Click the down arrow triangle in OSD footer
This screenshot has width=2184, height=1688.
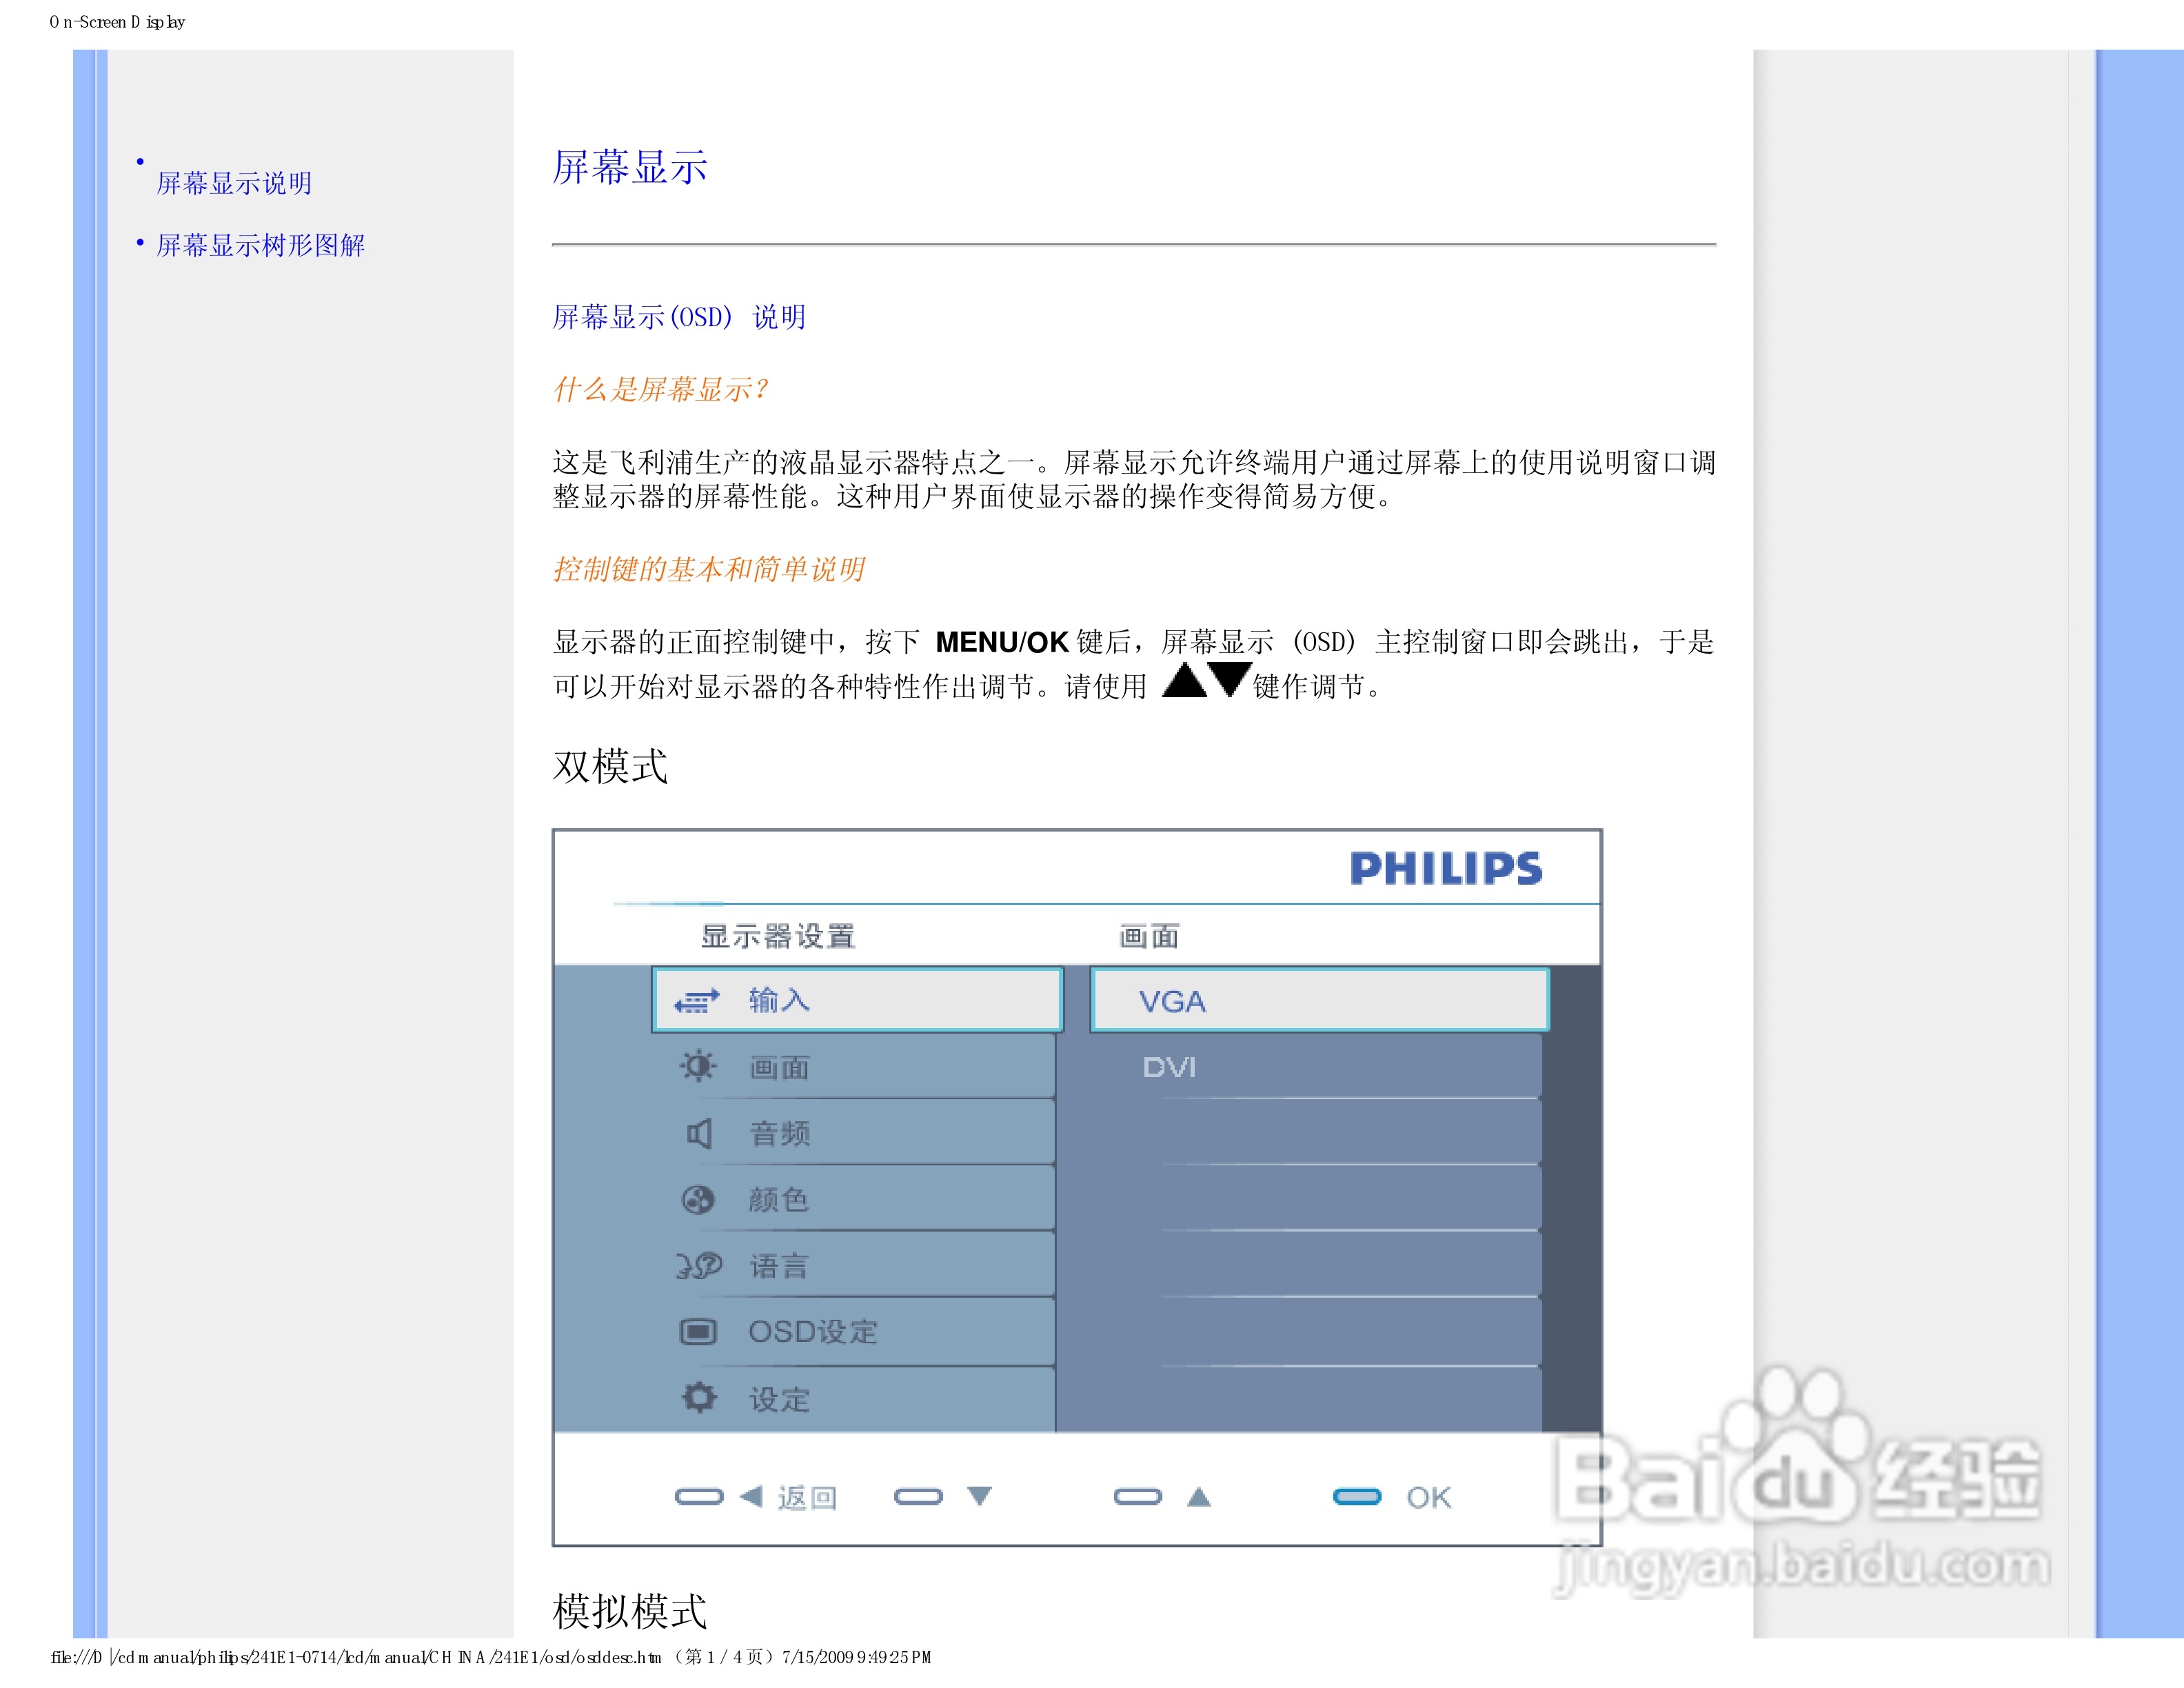[x=979, y=1496]
